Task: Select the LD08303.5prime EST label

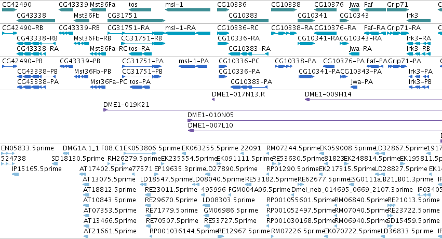Action: [x=229, y=200]
